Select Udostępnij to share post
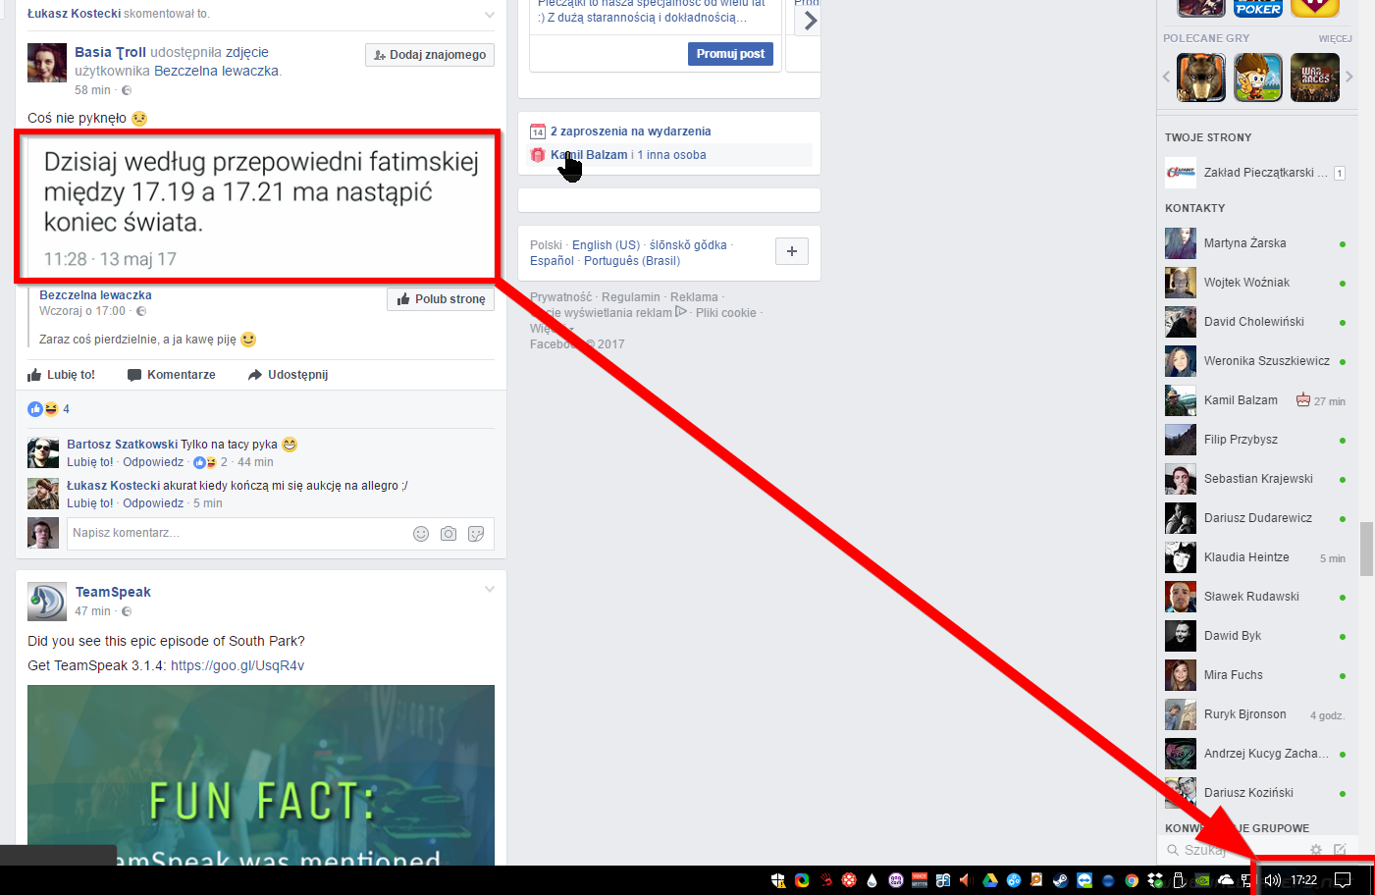This screenshot has width=1375, height=895. (x=289, y=375)
